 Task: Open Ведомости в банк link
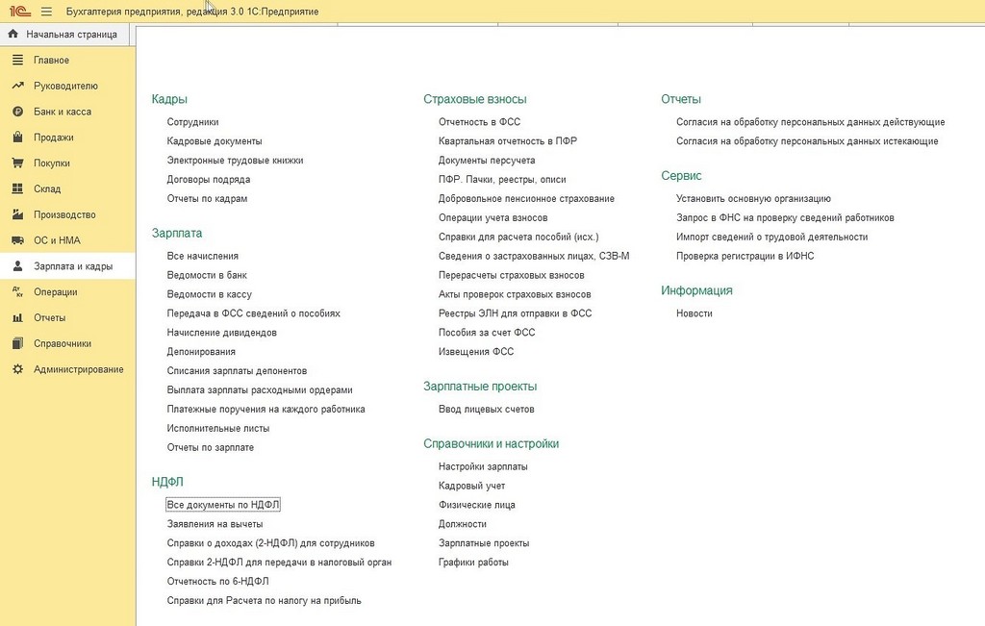[x=207, y=275]
